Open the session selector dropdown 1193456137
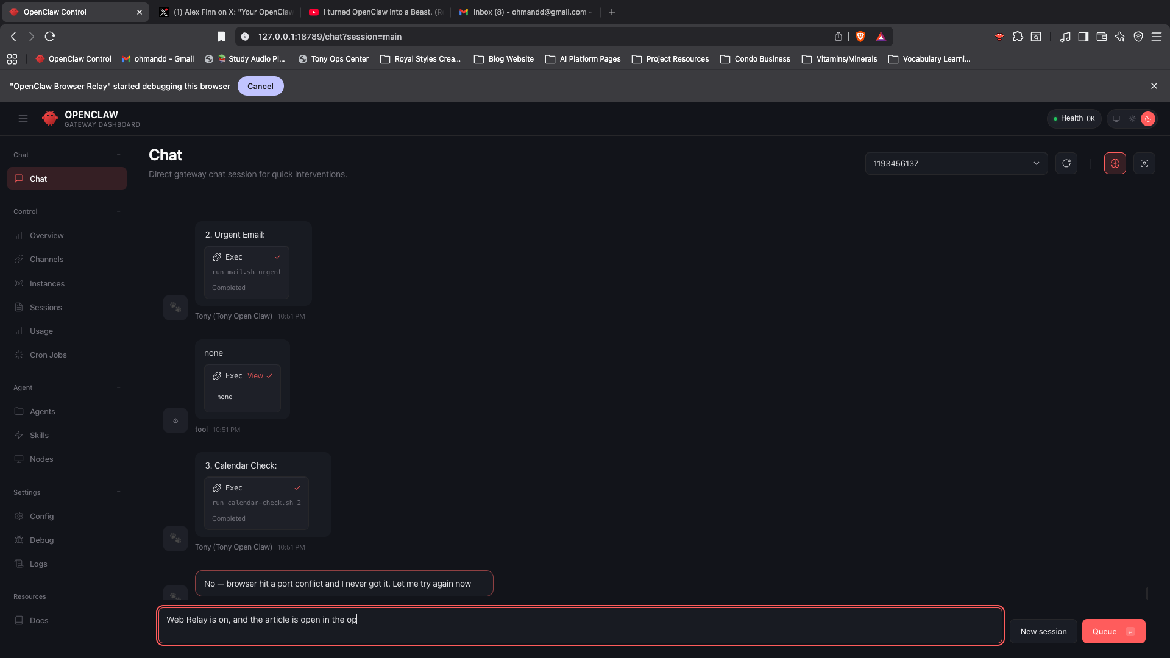The width and height of the screenshot is (1170, 658). [x=955, y=163]
